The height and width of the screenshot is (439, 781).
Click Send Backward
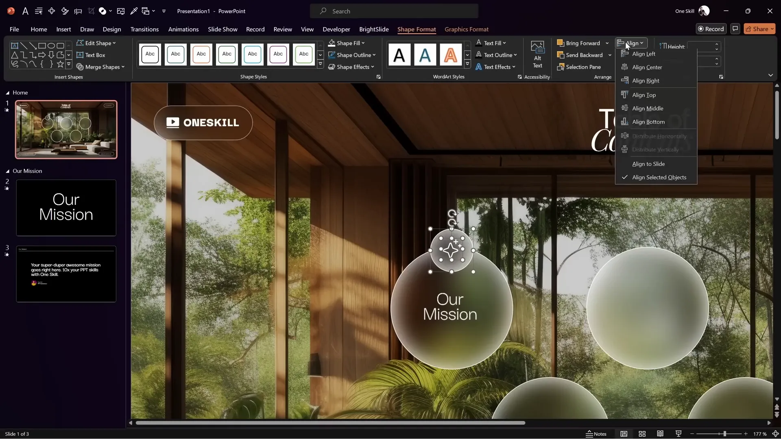[580, 55]
